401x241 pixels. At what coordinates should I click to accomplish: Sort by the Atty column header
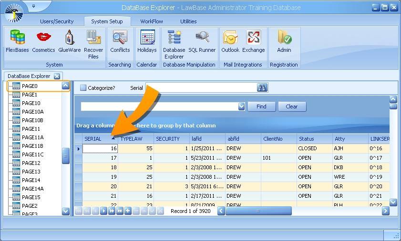point(350,139)
